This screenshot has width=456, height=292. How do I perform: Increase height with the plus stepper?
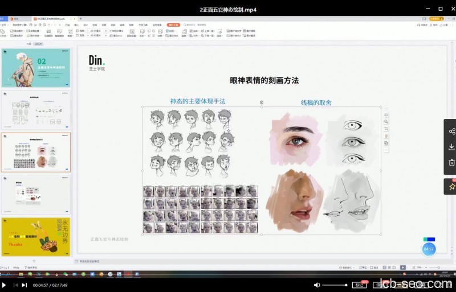(x=105, y=31)
